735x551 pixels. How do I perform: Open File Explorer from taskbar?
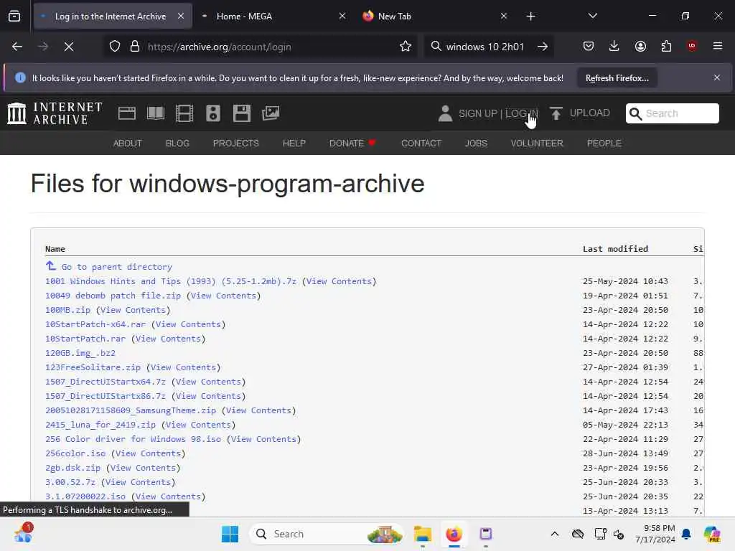[422, 534]
